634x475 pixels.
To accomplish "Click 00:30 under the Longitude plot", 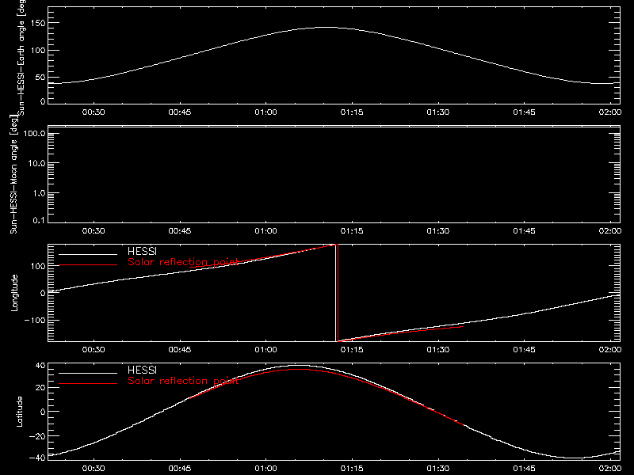I will [x=94, y=350].
